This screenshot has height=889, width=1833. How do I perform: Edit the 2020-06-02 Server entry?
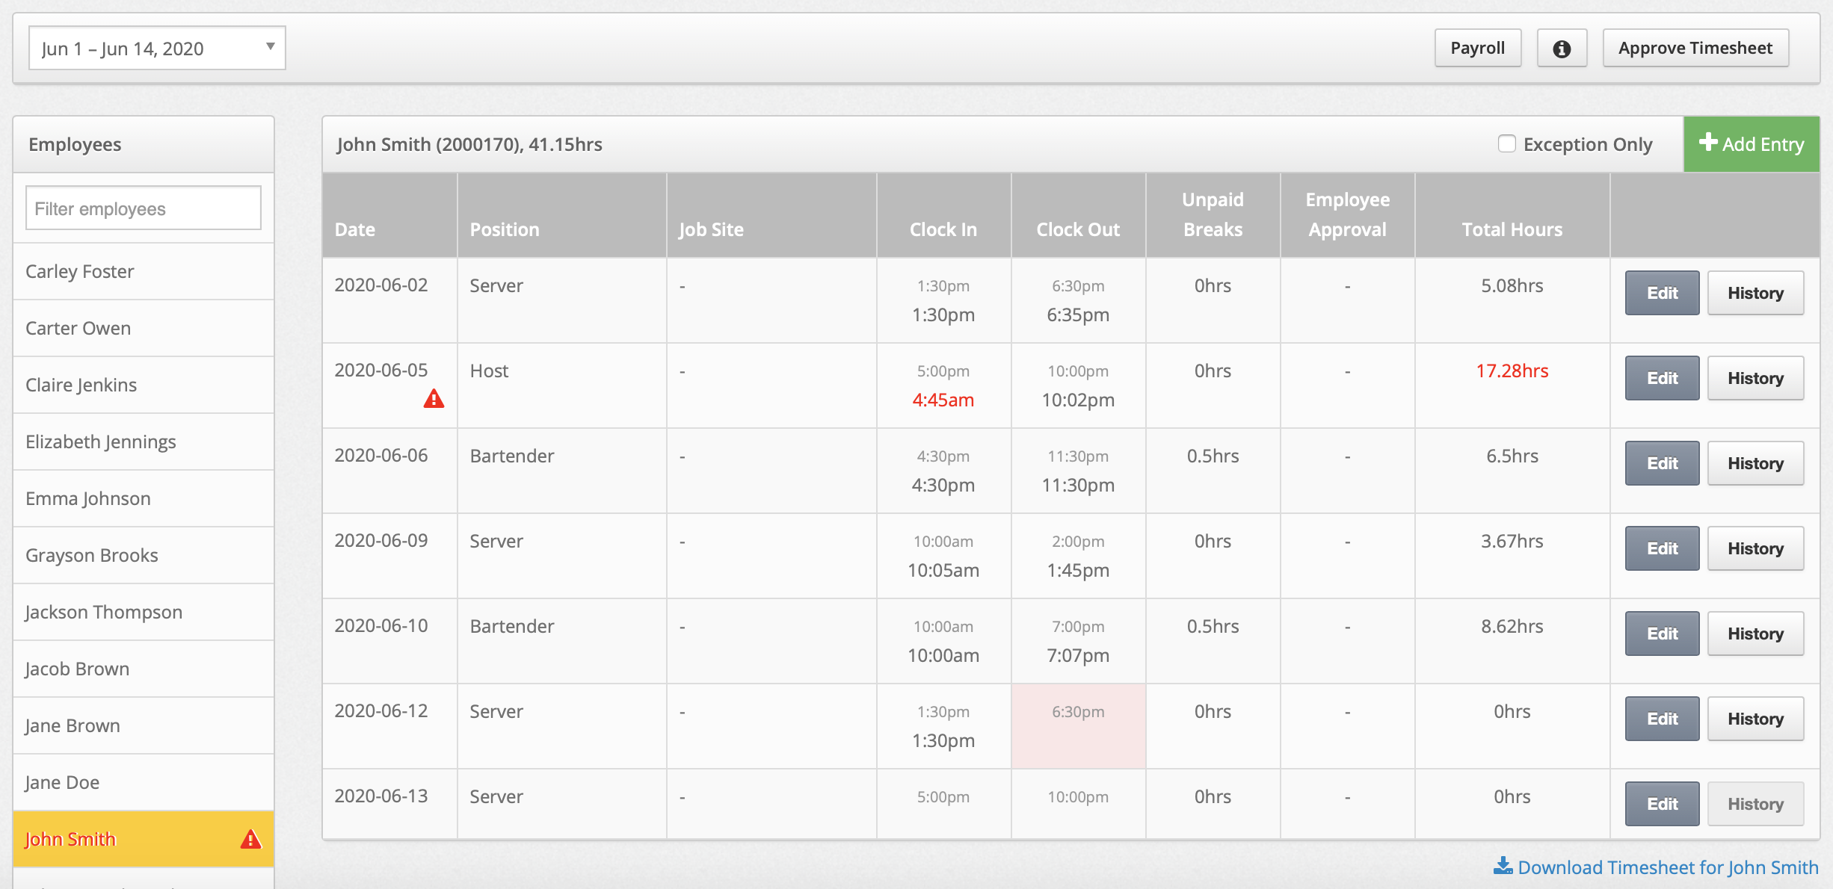click(1662, 293)
